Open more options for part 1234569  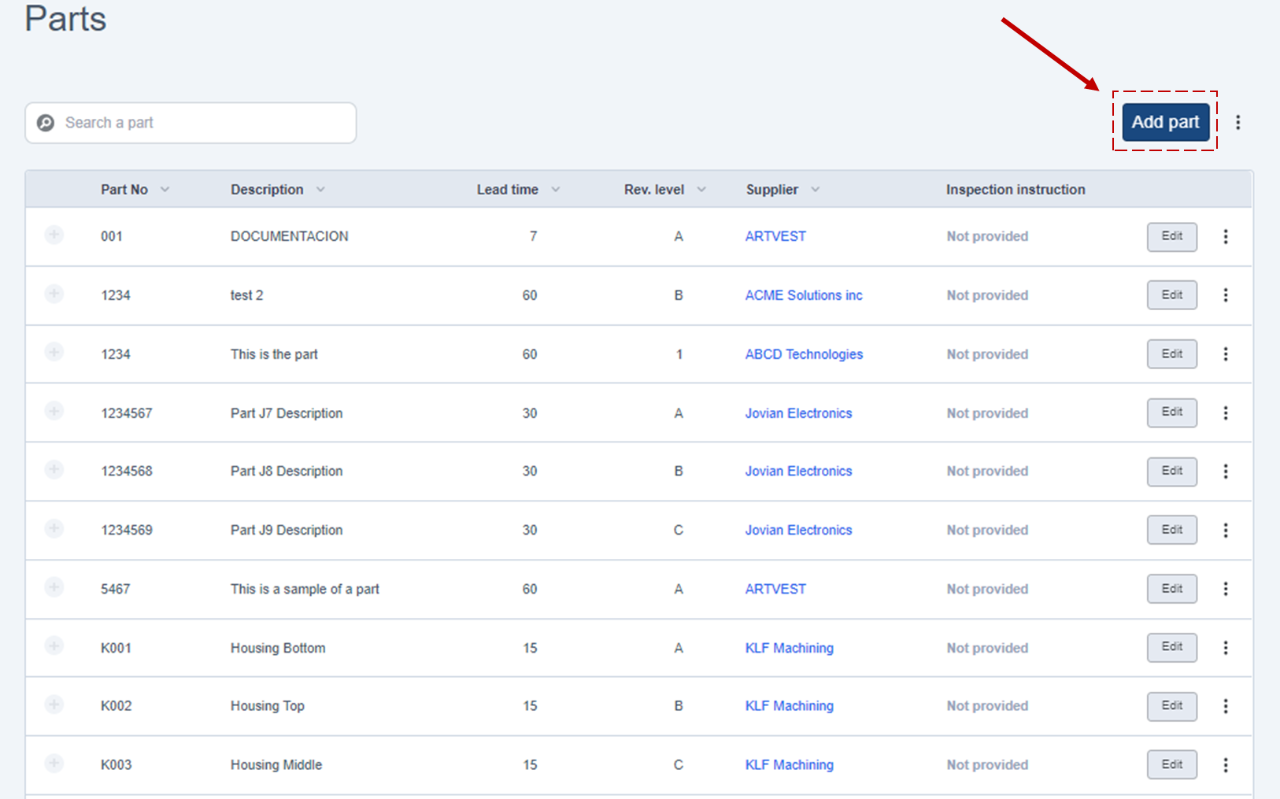coord(1226,530)
